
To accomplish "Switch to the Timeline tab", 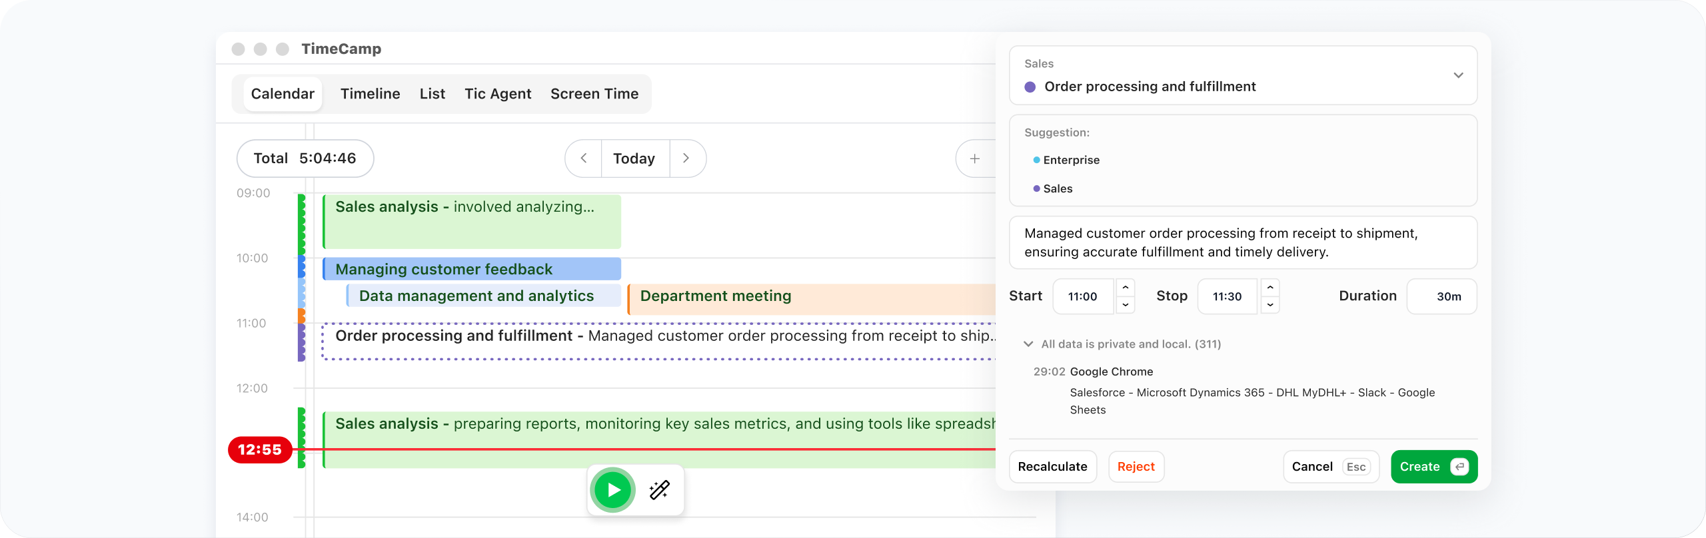I will click(x=370, y=94).
